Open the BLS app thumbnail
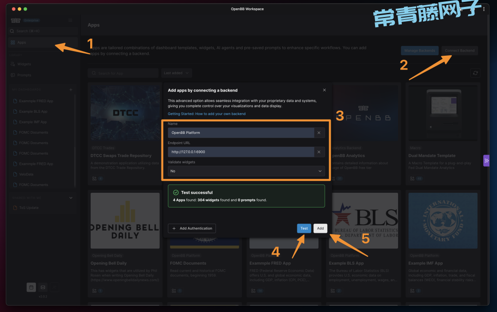Screen dimensions: 497x312 pos(364,221)
